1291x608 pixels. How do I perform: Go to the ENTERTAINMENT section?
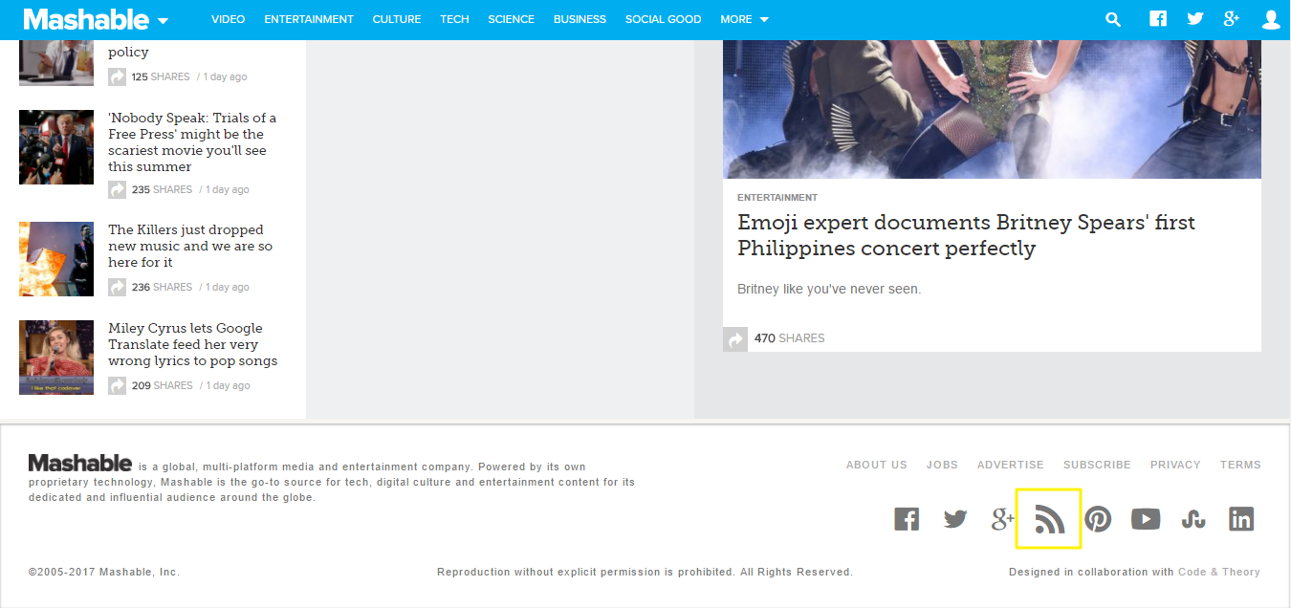pyautogui.click(x=309, y=19)
